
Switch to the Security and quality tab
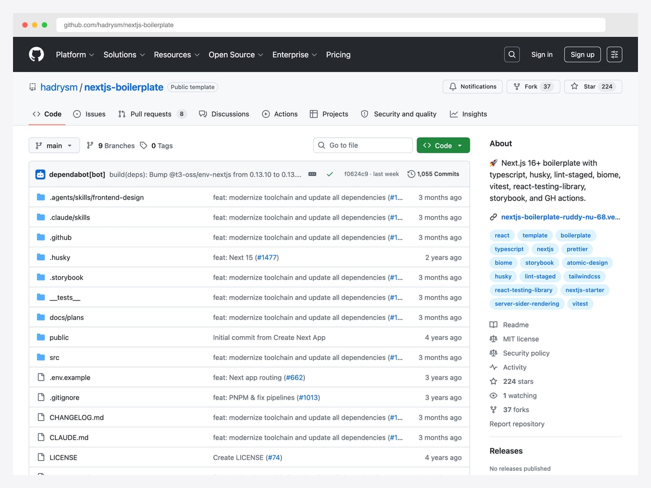(399, 114)
